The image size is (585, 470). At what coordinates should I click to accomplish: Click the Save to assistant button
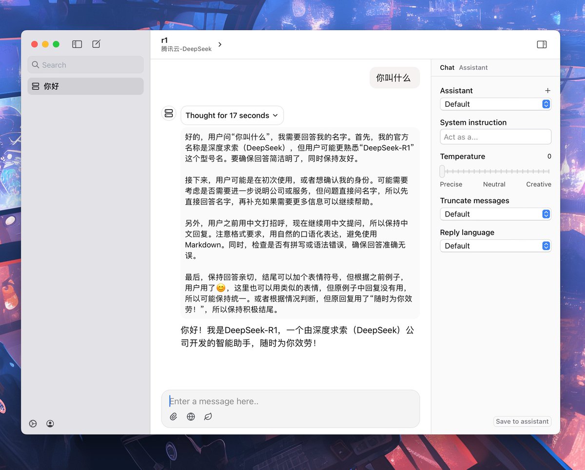(522, 421)
